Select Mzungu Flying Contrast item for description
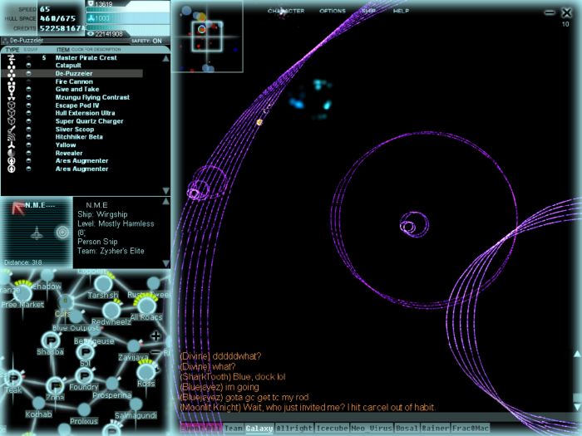582x436 pixels. 91,97
